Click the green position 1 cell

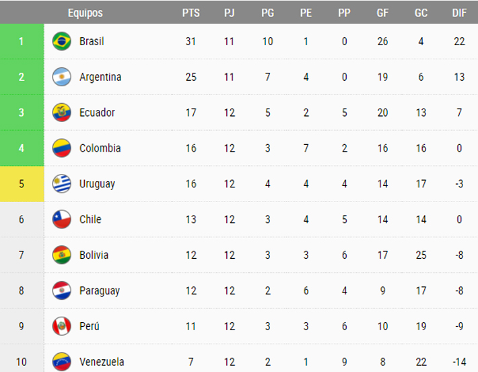(22, 41)
